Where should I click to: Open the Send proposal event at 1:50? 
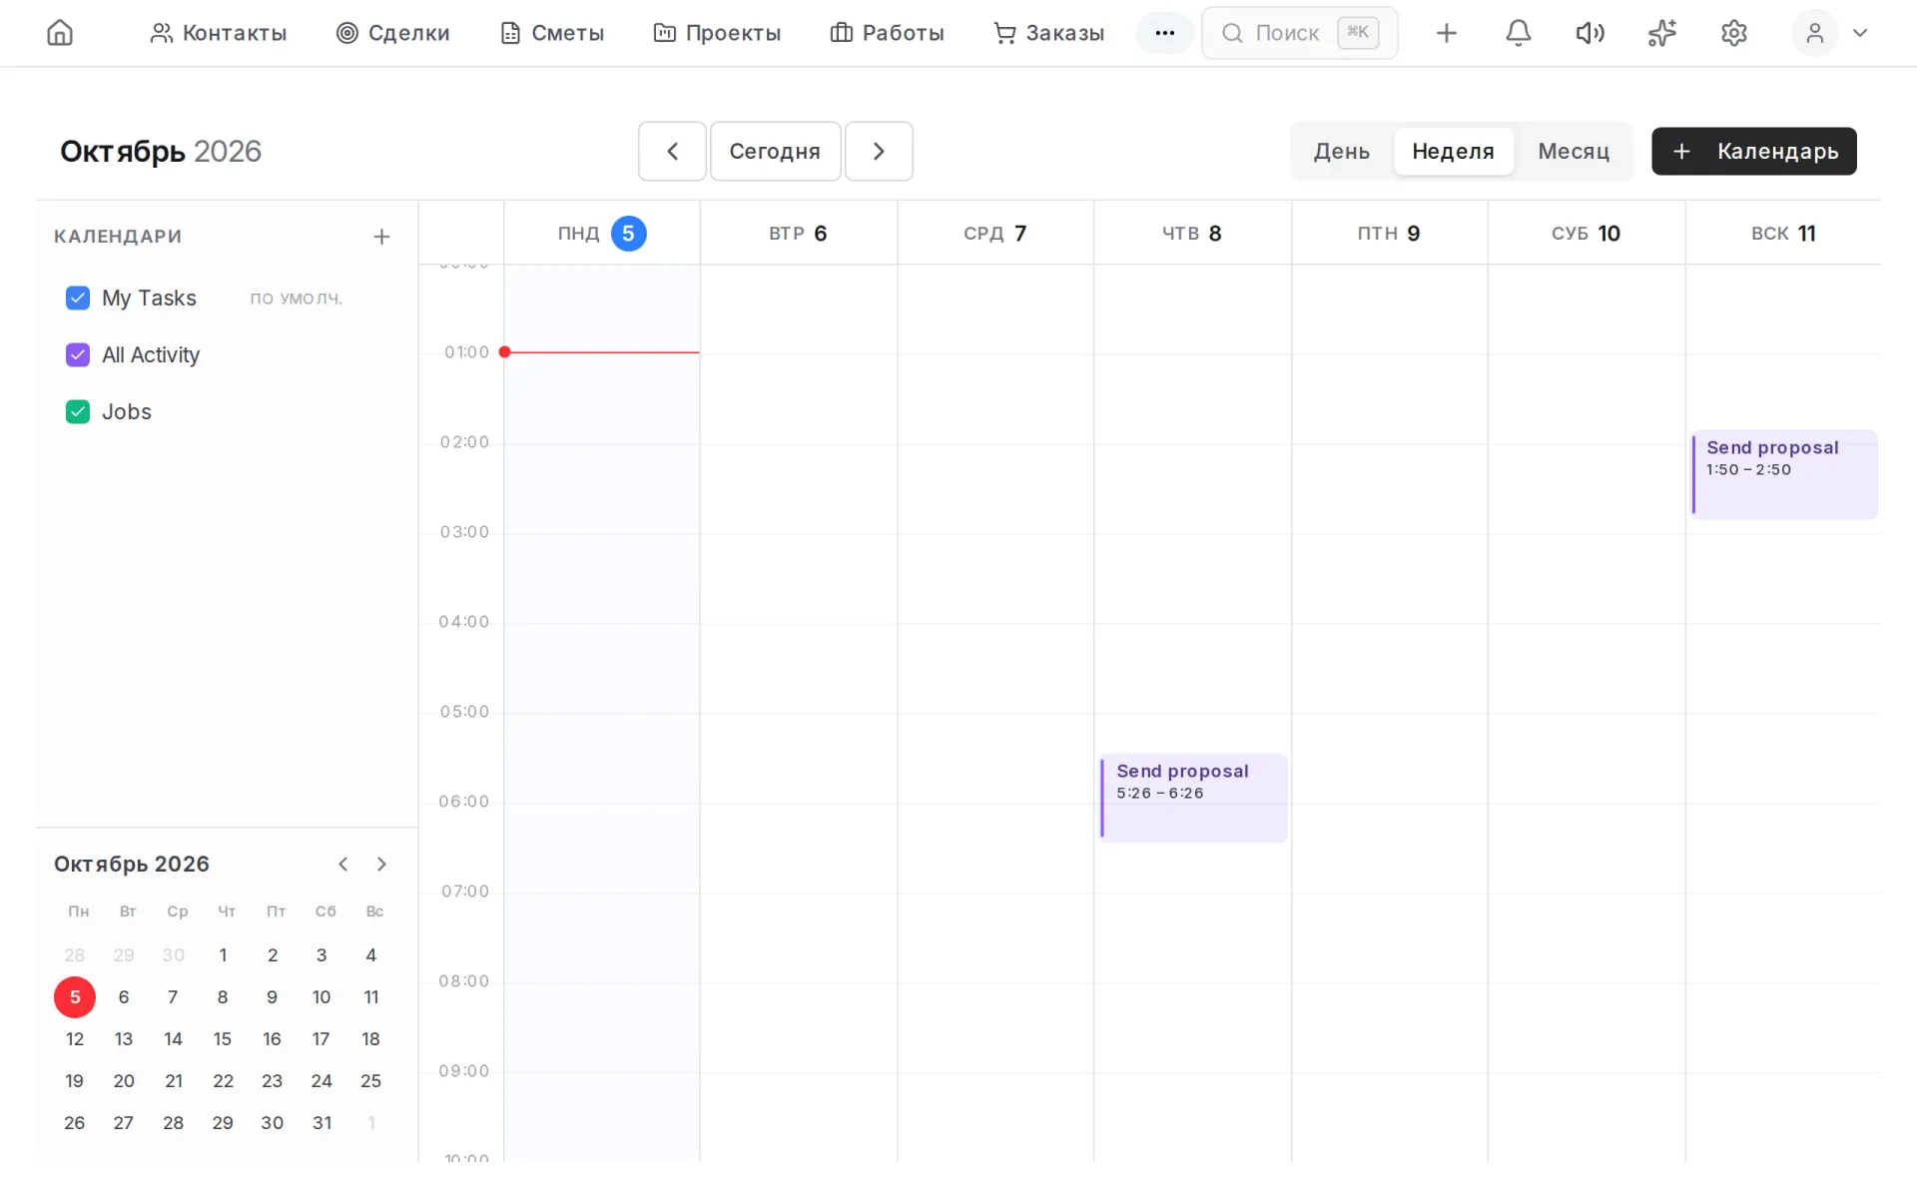[x=1784, y=474]
